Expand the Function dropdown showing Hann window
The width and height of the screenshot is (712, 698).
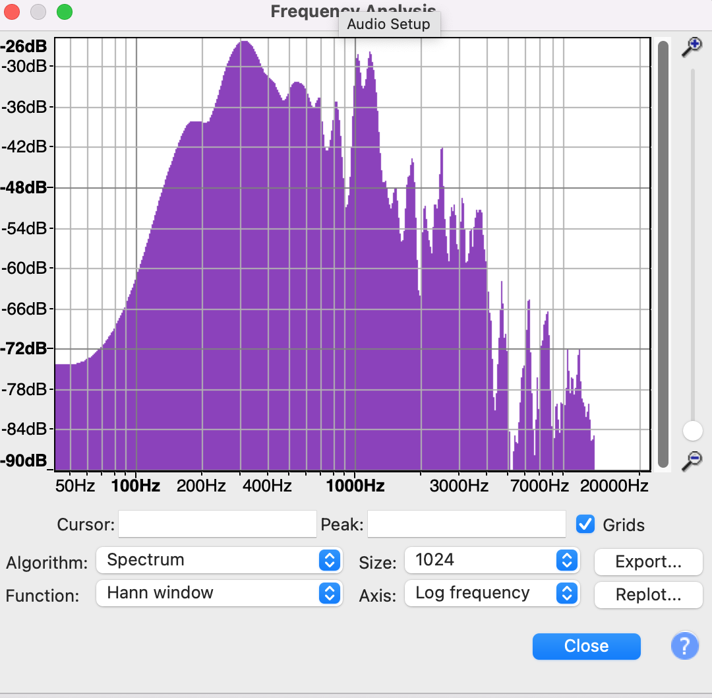[219, 593]
